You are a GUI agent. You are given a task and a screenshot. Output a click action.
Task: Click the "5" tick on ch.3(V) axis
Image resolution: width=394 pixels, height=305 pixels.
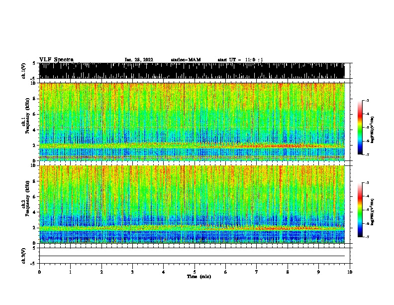click(34, 248)
